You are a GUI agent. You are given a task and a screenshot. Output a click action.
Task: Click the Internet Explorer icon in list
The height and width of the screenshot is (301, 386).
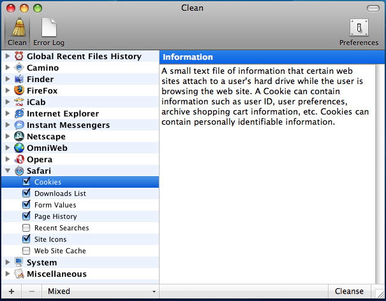(x=19, y=113)
